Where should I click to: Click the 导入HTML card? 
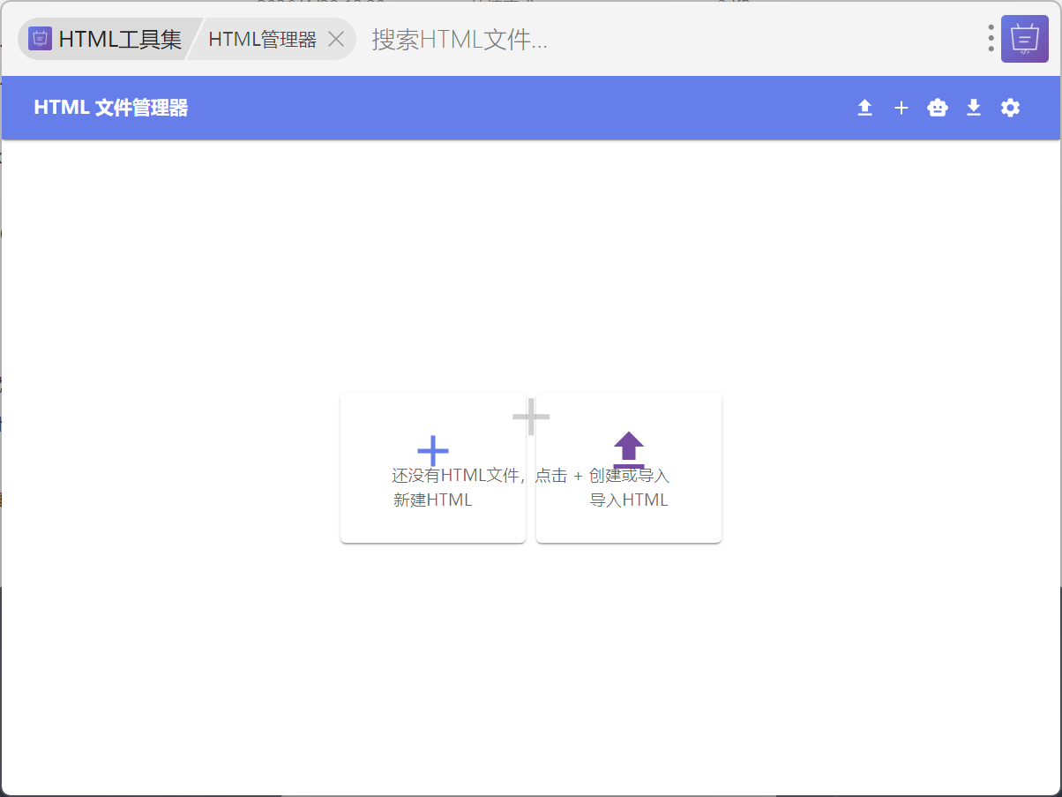tap(629, 468)
